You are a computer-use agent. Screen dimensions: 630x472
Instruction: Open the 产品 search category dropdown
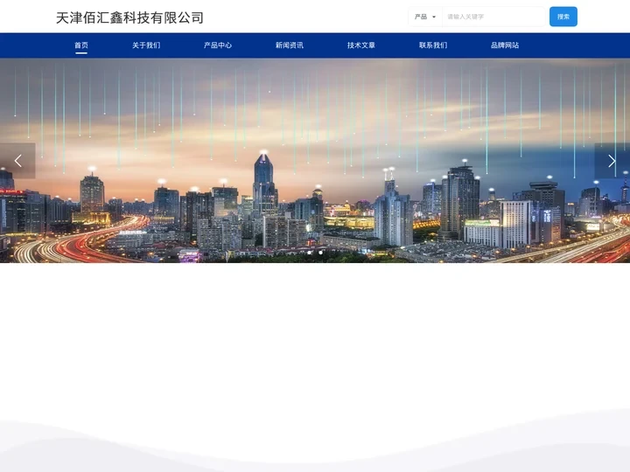point(425,17)
